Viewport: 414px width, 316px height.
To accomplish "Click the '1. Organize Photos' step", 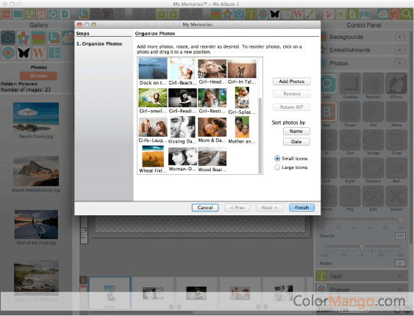I will click(x=99, y=44).
